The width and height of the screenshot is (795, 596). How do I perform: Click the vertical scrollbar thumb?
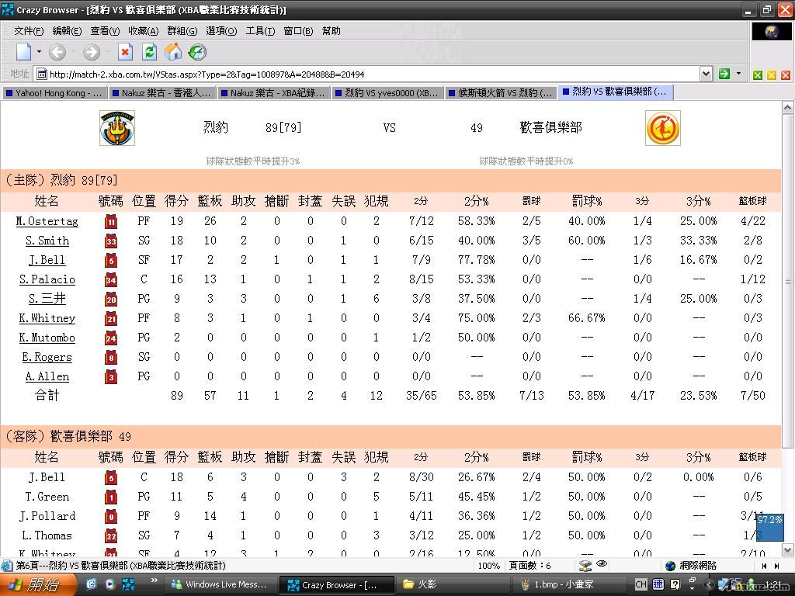pos(787,281)
